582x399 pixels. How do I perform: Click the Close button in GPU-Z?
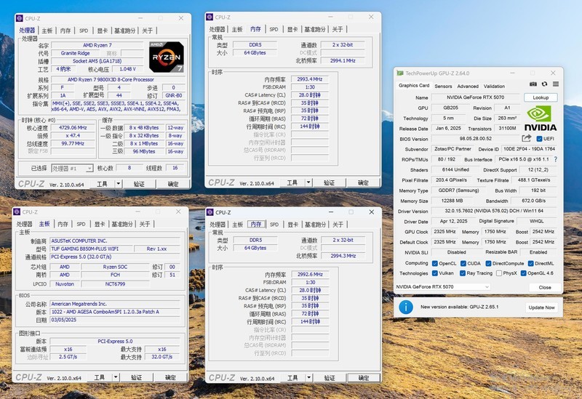[544, 287]
